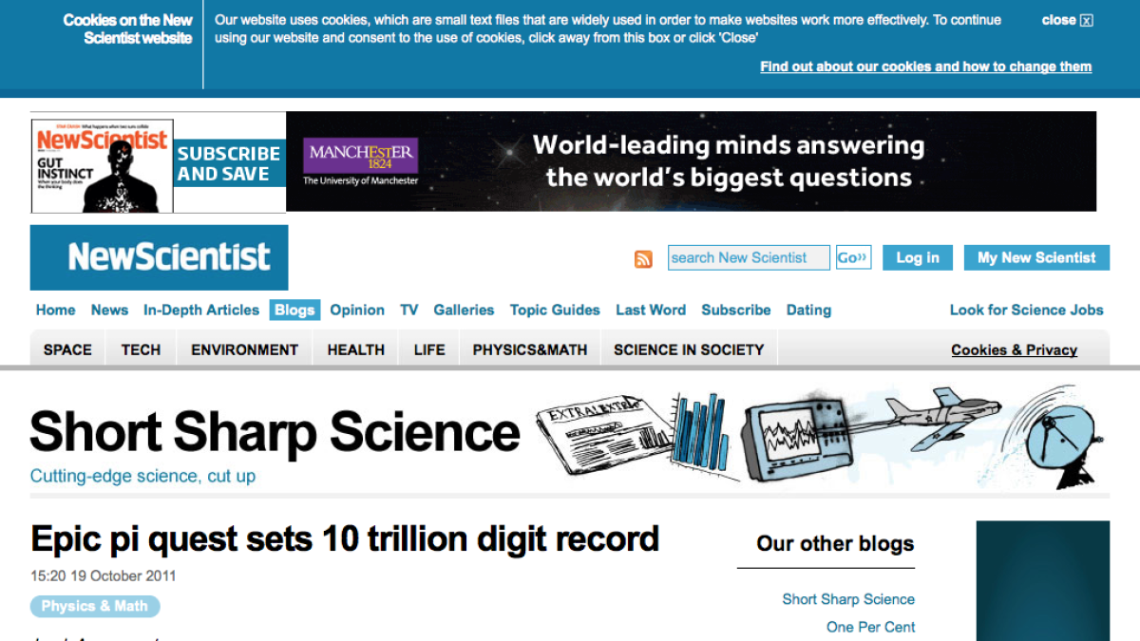This screenshot has width=1140, height=641.
Task: Expand the In-Depth Articles menu
Action: point(201,310)
